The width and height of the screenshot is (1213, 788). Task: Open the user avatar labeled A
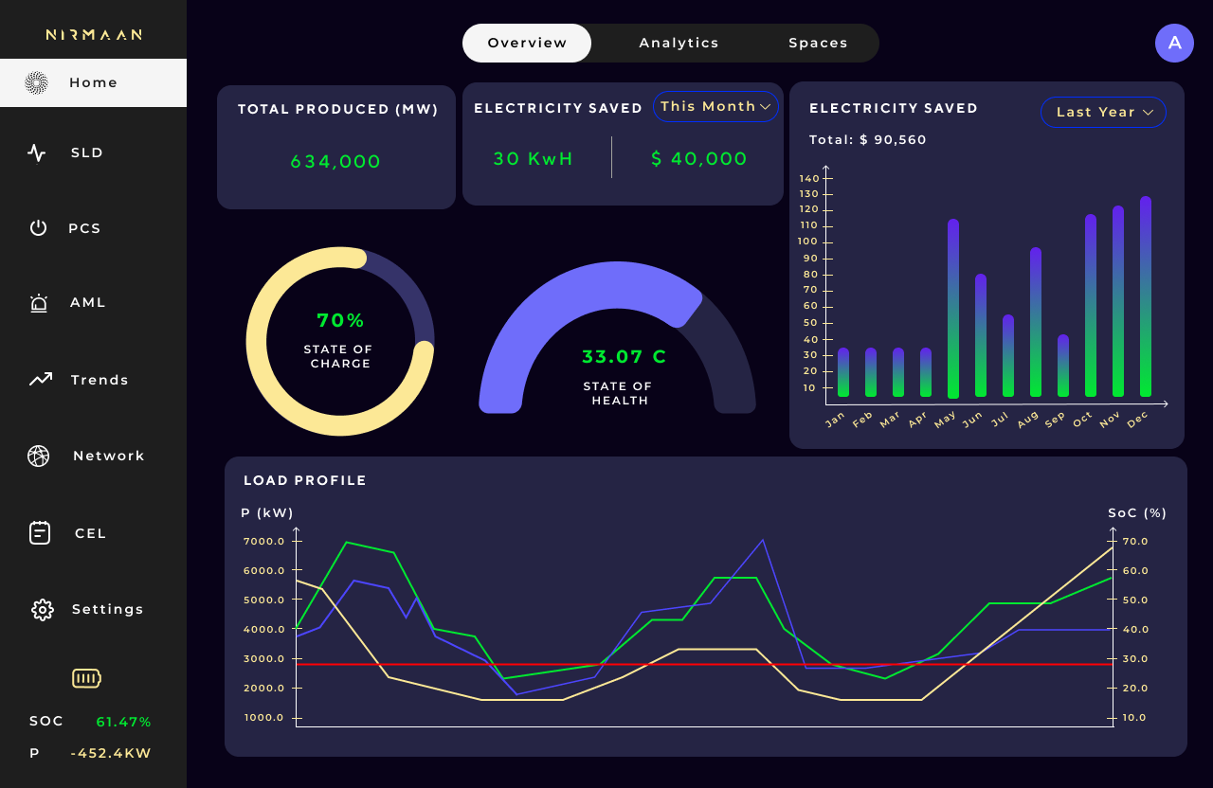[x=1174, y=43]
